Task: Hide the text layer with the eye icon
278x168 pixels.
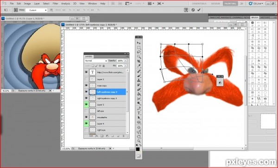Action: [x=86, y=72]
